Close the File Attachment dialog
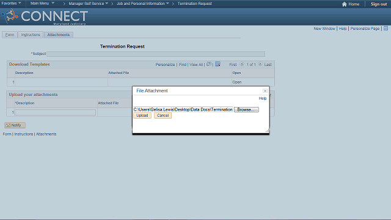This screenshot has width=391, height=220. pyautogui.click(x=265, y=91)
